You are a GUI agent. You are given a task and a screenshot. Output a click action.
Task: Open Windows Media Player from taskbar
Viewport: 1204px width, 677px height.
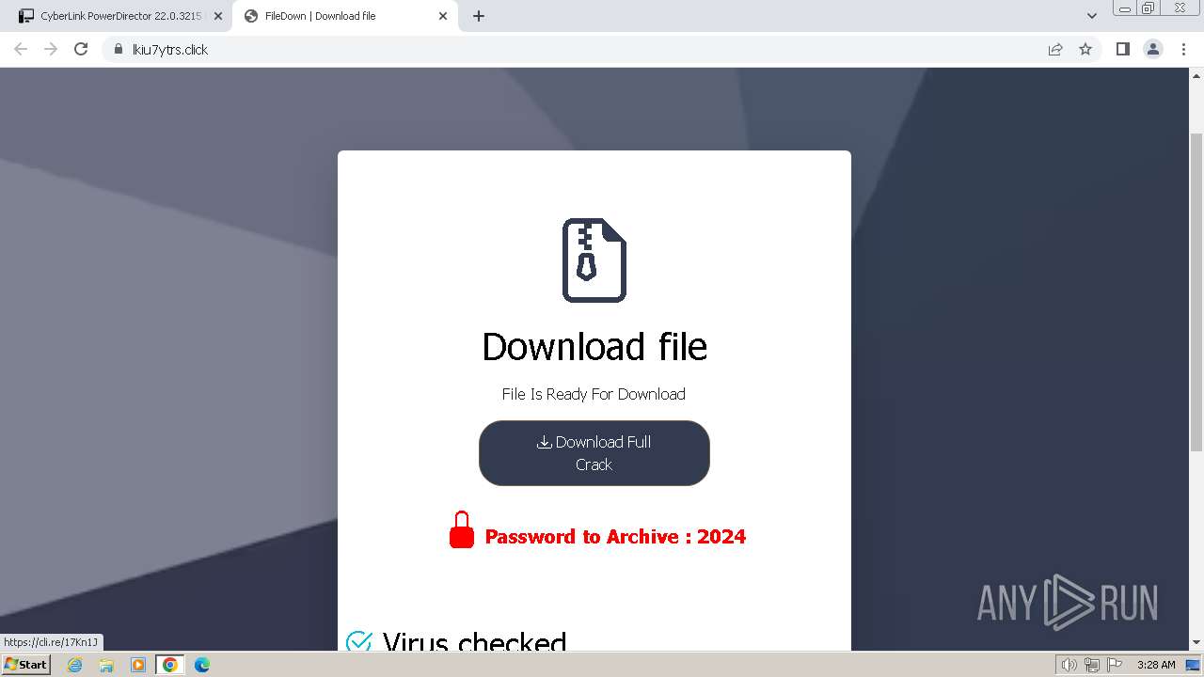[x=138, y=665]
